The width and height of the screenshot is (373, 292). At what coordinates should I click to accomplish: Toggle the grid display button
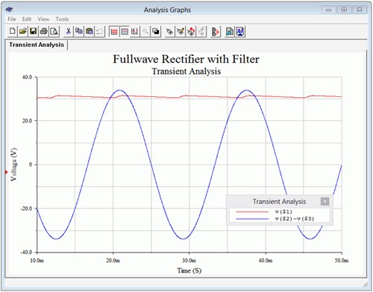114,31
